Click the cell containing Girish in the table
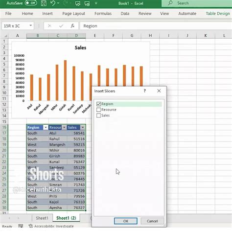The image size is (232, 232). click(58, 156)
